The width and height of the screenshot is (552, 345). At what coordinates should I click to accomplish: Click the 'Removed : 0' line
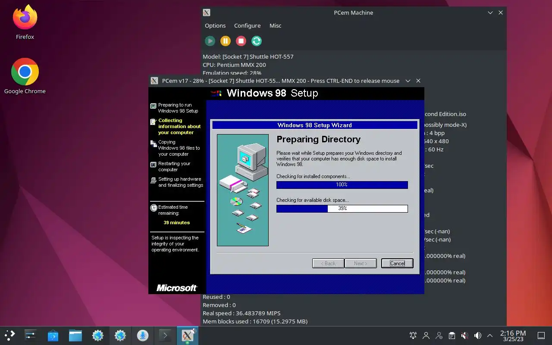coord(219,305)
